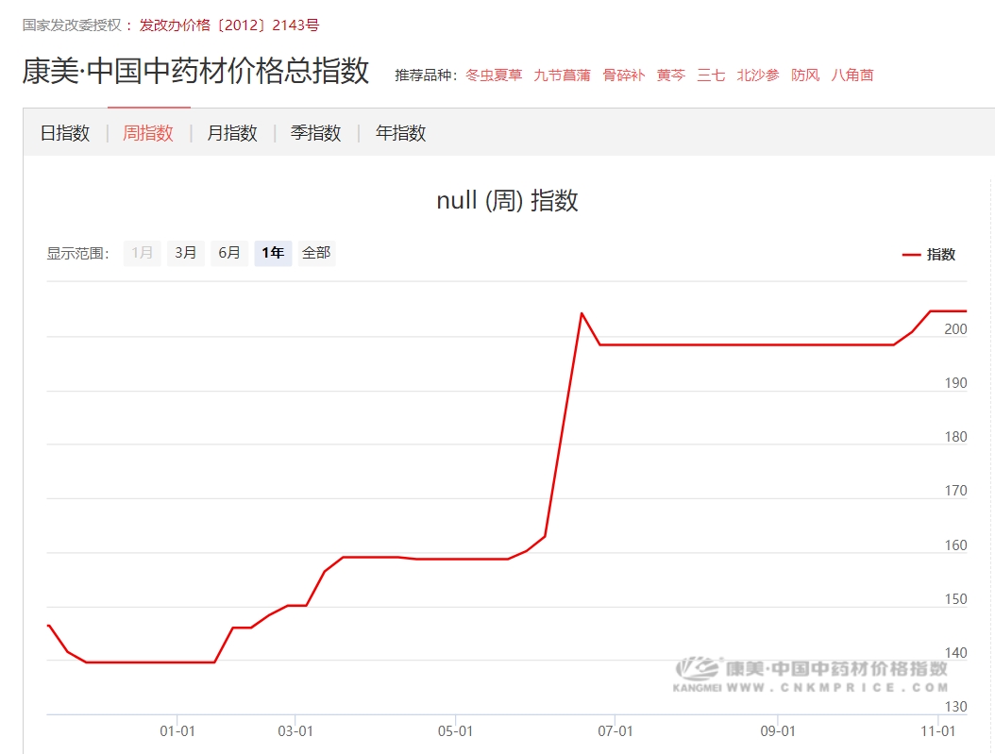Click the 冬虫夏草 recommended variety link

click(494, 75)
